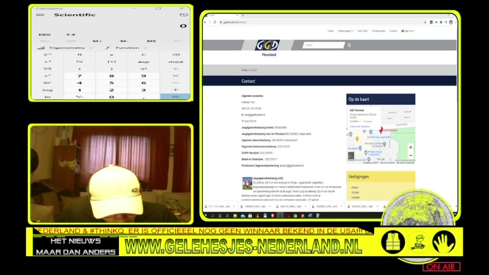Screen dimensions: 489x275
Task: Click digit 7 on Calculator keypad
Action: point(79,76)
